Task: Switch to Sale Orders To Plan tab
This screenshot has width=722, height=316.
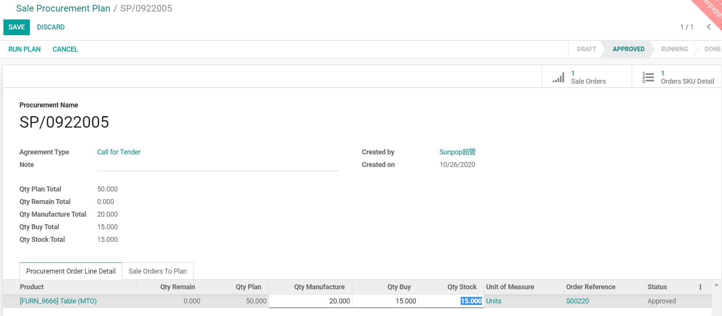Action: [x=158, y=271]
